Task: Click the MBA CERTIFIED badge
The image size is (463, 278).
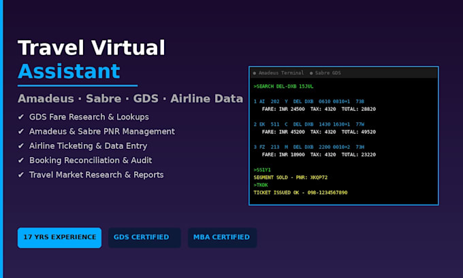Action: coord(222,238)
